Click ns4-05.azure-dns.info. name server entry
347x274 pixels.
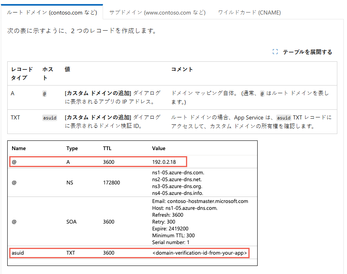point(178,193)
